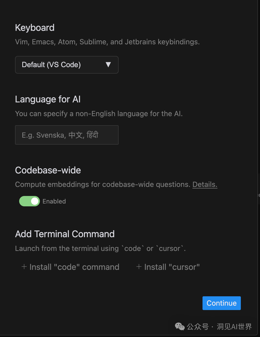Open the Keyboard keybindings dropdown
The width and height of the screenshot is (260, 337).
67,65
